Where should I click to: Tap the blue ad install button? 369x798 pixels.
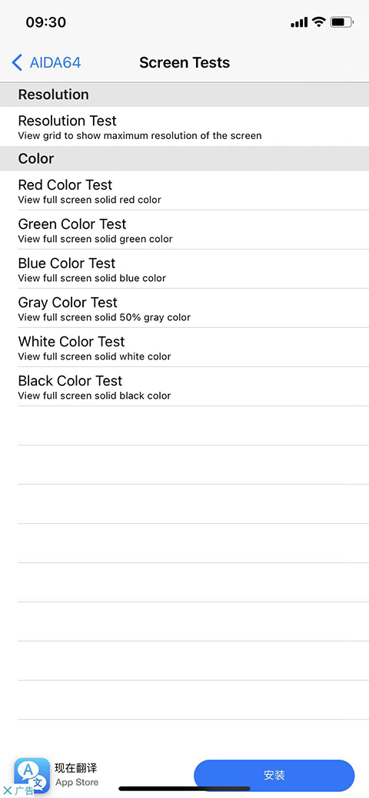(274, 775)
